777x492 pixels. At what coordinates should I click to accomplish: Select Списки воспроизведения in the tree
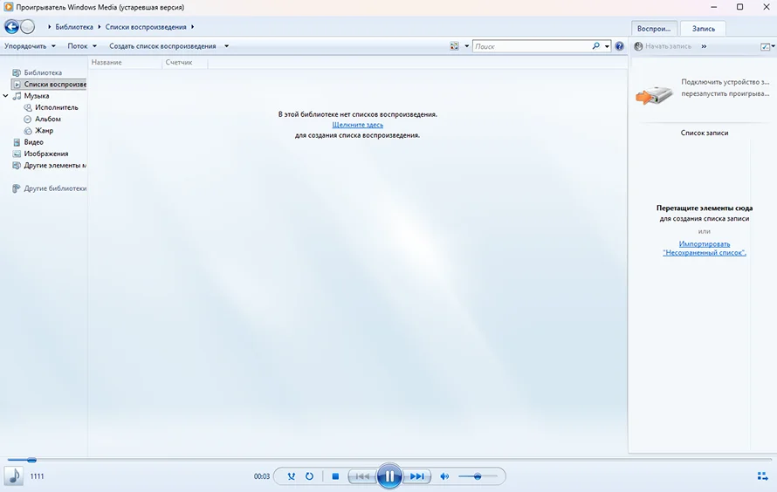pos(49,84)
